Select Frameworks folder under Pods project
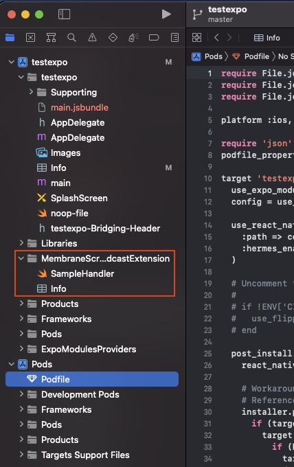The height and width of the screenshot is (467, 294). (66, 409)
